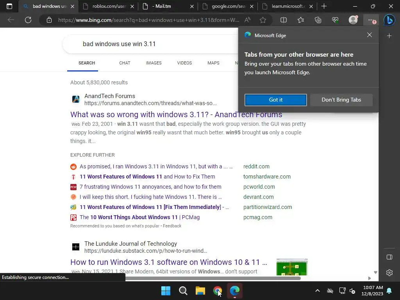Open notifications bell in taskbar
Image resolution: width=400 pixels, height=300 pixels.
pos(389,291)
